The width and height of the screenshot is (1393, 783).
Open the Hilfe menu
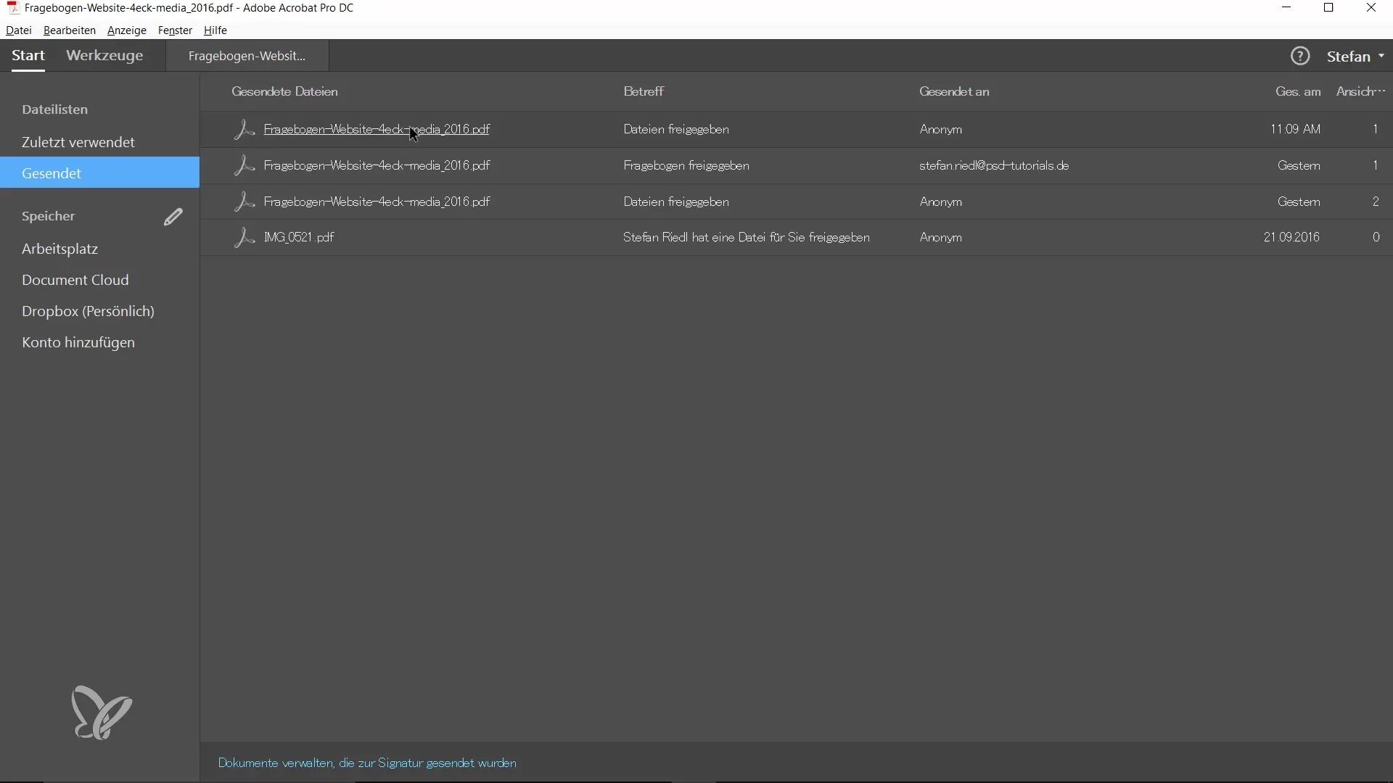click(x=215, y=30)
